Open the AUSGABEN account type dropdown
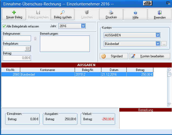 [158, 35]
